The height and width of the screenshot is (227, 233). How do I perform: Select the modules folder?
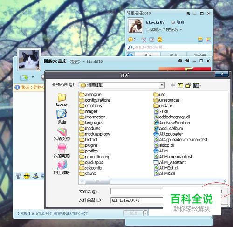point(90,128)
